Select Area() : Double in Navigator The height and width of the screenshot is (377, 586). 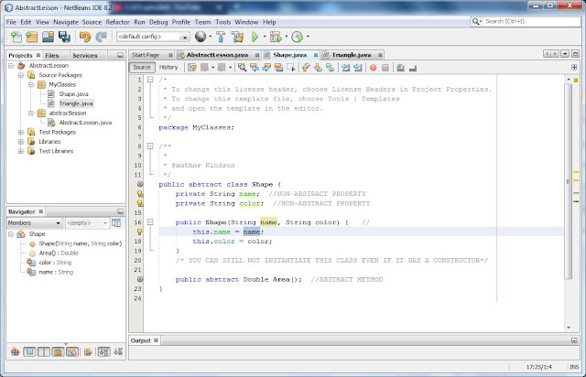click(x=59, y=253)
